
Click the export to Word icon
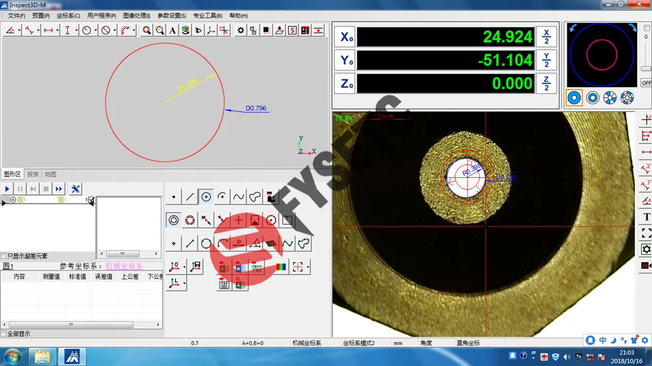tap(239, 267)
